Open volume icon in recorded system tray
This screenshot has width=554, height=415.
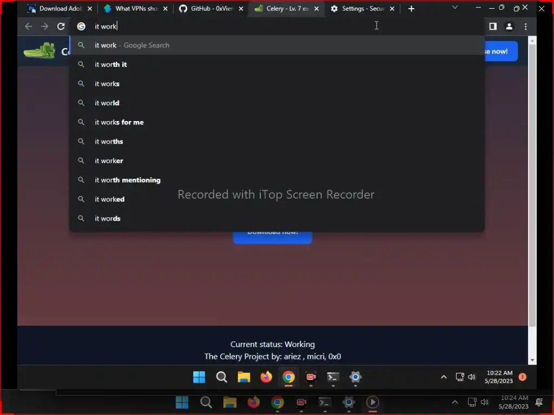point(472,377)
